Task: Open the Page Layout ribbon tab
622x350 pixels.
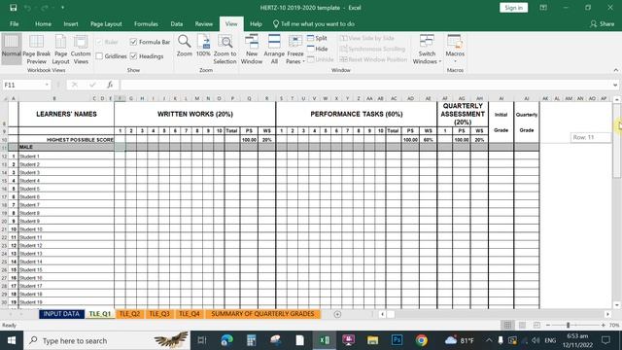Action: pyautogui.click(x=106, y=23)
